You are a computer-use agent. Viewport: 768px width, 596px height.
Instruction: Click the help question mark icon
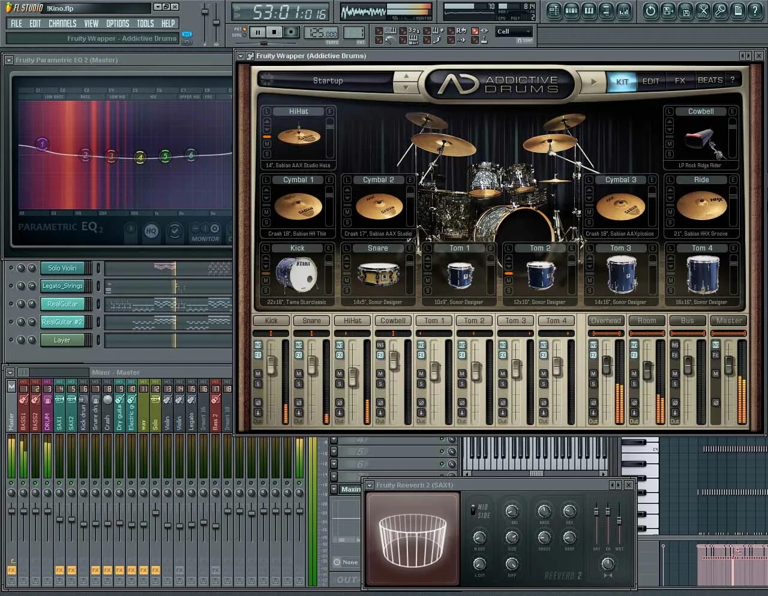click(x=755, y=10)
